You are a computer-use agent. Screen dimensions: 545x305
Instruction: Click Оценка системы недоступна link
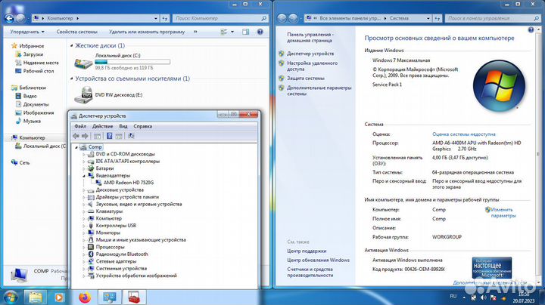tap(463, 133)
